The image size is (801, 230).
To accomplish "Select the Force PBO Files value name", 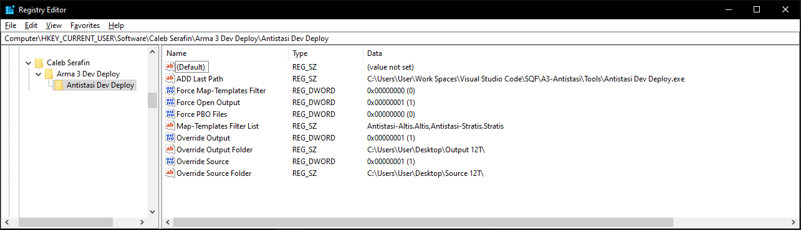I will click(x=201, y=114).
